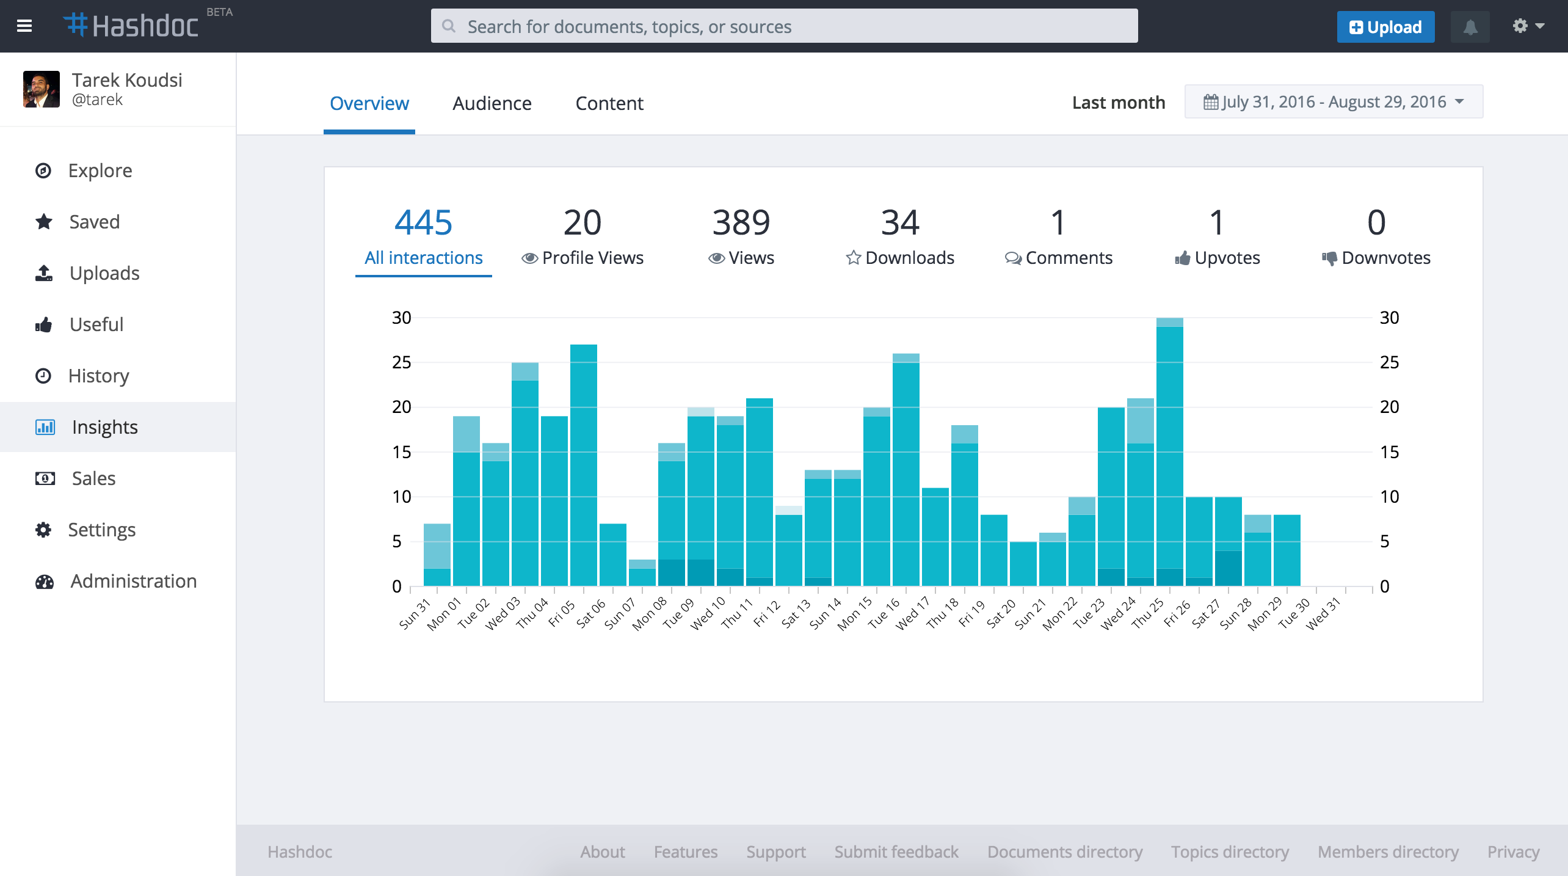Screen dimensions: 1568x876
Task: Click the Saved star icon
Action: [43, 222]
